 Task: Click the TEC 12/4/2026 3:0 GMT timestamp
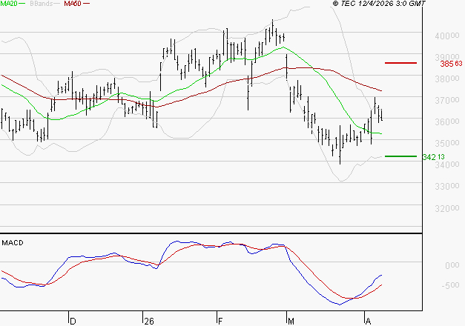pos(379,4)
